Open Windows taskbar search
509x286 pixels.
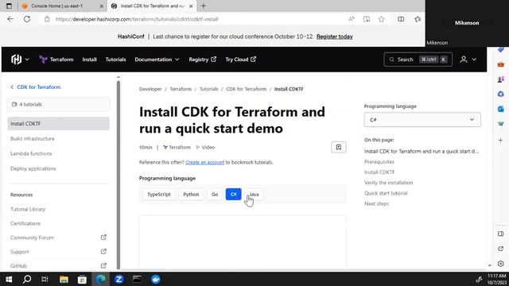pyautogui.click(x=27, y=279)
